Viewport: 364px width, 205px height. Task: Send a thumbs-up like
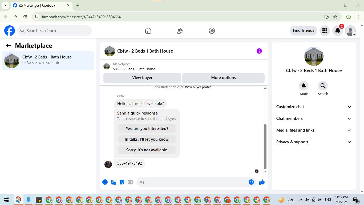click(262, 182)
